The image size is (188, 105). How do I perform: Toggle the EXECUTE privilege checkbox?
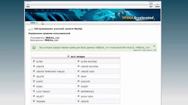point(78,81)
